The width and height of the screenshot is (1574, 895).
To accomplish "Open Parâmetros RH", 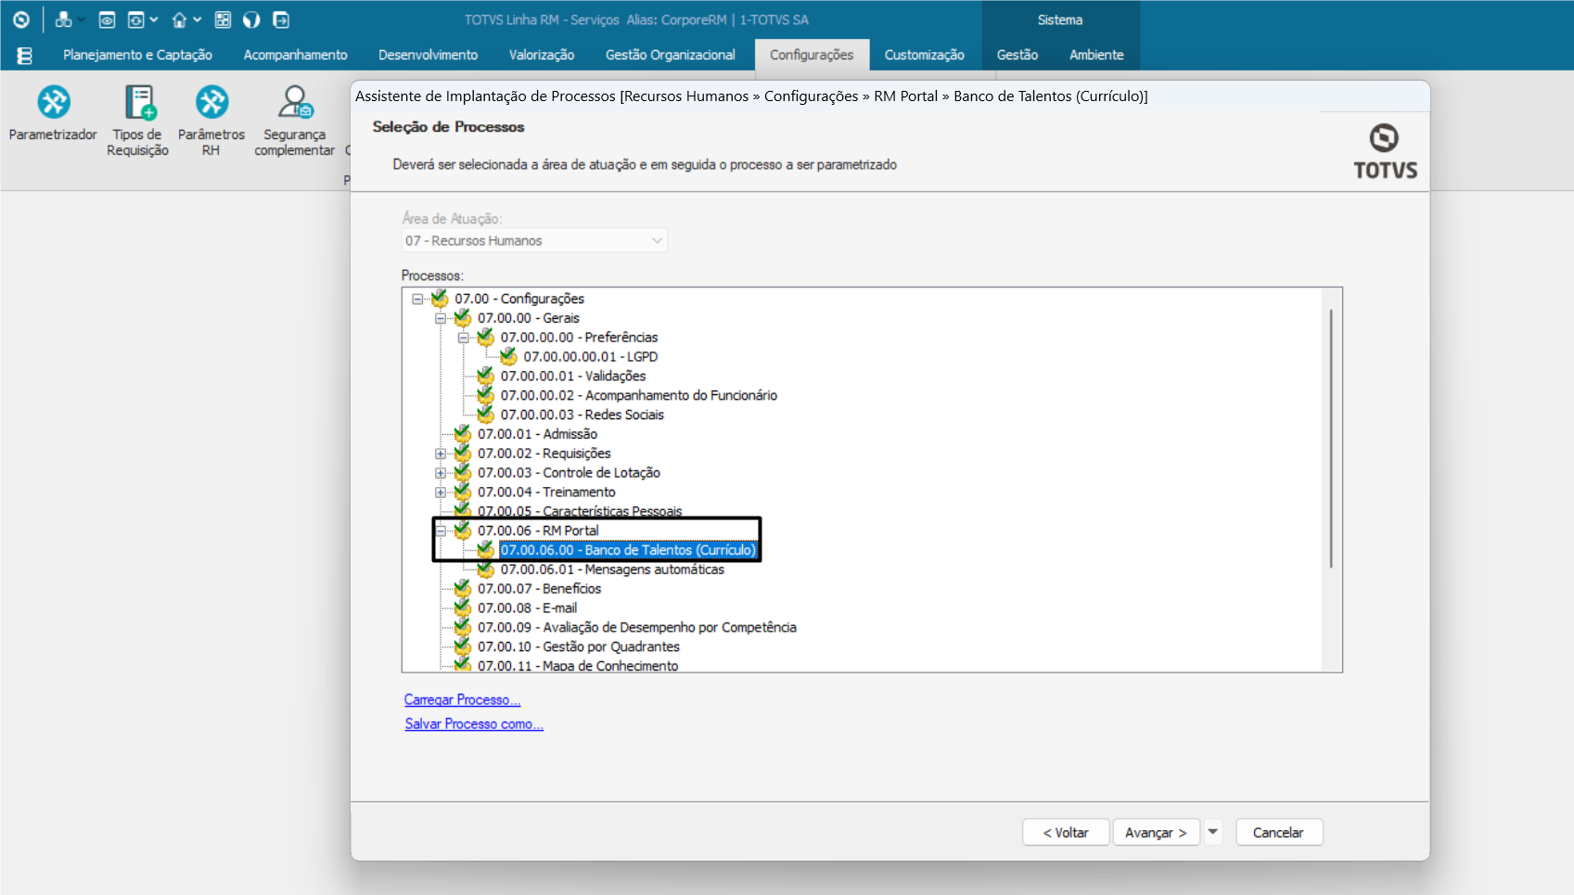I will 211,121.
